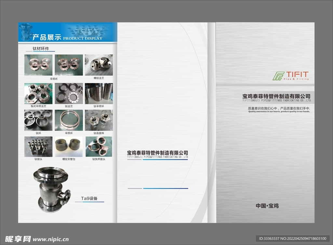Select the 螺纹支管台 product image
Viewport: 333px width, 245px height.
point(69,147)
